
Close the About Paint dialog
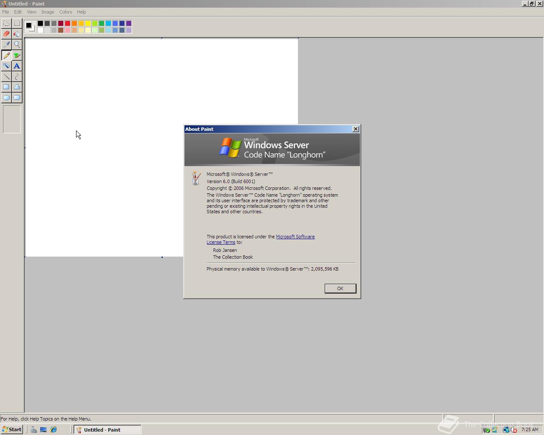(x=356, y=129)
